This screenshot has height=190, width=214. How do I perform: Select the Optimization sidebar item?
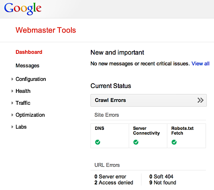click(x=30, y=115)
